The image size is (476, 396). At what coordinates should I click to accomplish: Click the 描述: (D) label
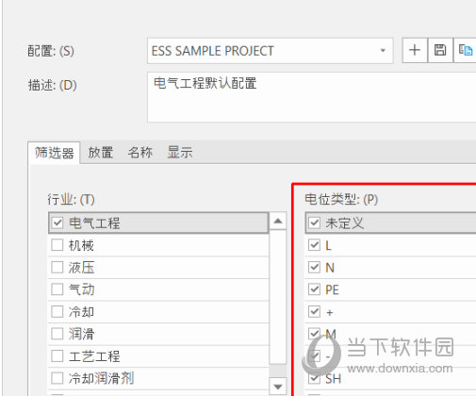pos(52,85)
